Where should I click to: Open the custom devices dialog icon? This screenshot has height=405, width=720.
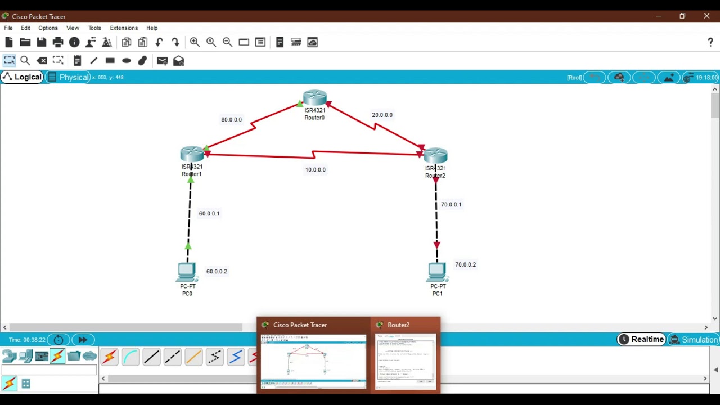pos(260,42)
